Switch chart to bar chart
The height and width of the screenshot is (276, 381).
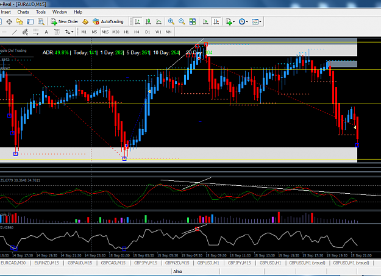138,21
